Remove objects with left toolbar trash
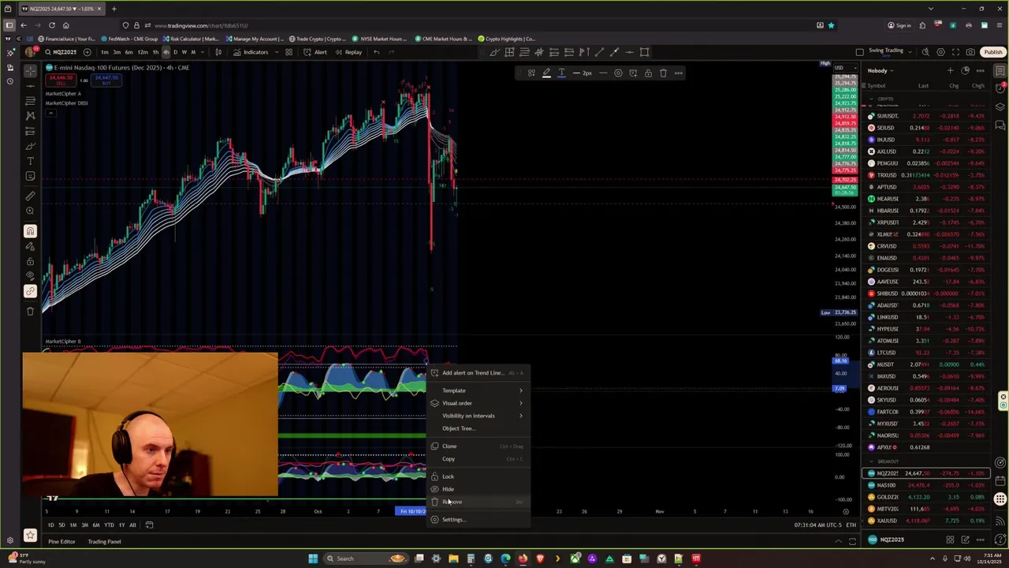 [x=30, y=311]
